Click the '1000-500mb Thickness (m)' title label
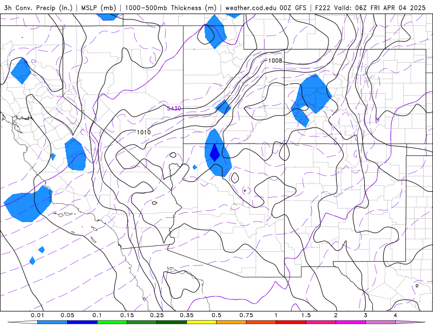 [170, 8]
